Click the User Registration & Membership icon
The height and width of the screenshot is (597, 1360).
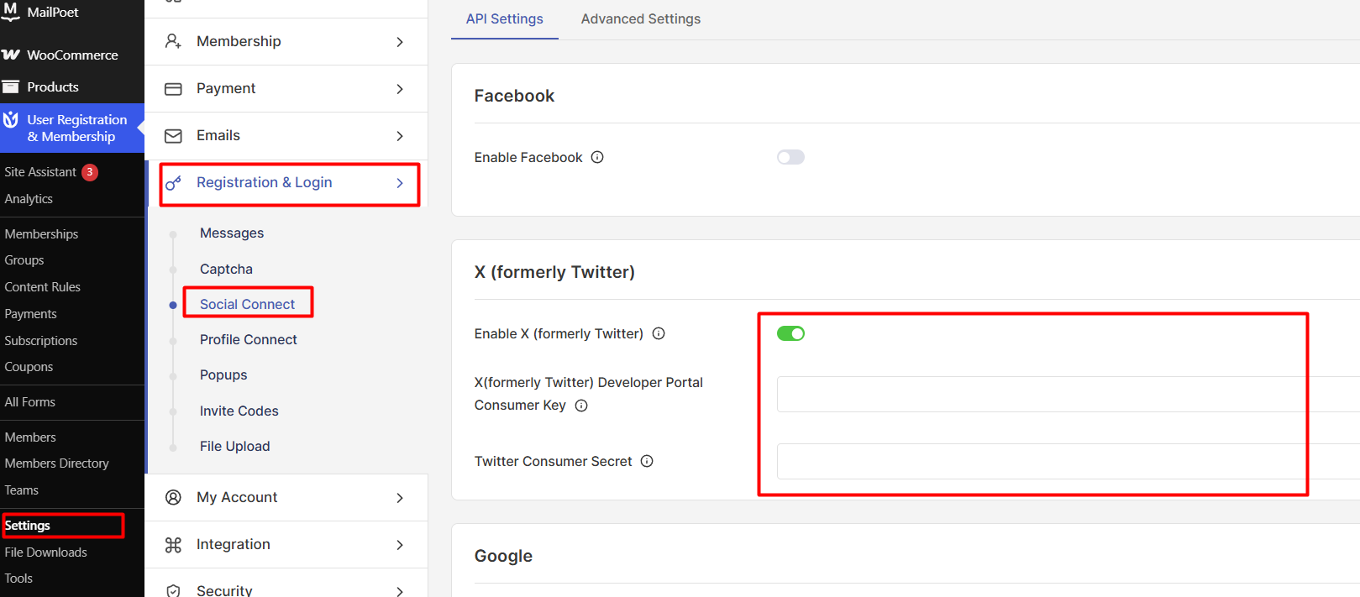pyautogui.click(x=11, y=120)
